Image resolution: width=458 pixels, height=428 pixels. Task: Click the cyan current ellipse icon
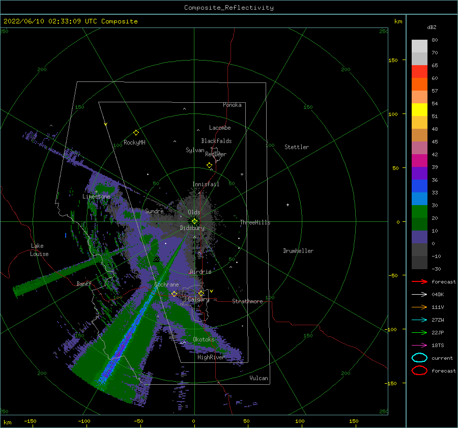point(419,358)
